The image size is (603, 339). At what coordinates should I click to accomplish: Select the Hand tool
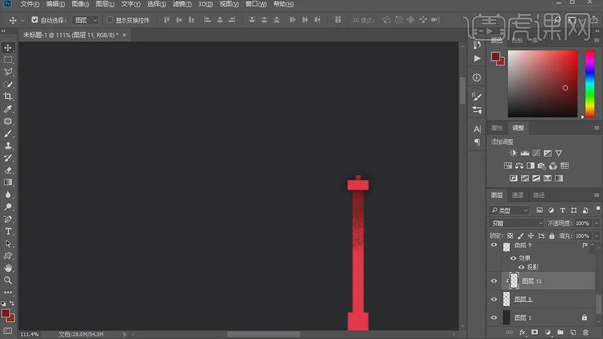(x=8, y=268)
